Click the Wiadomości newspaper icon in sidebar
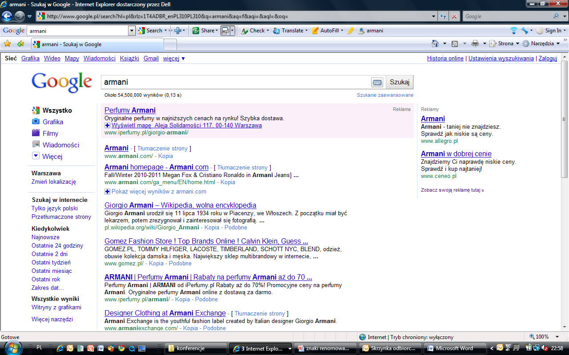This screenshot has height=355, width=569. point(36,145)
